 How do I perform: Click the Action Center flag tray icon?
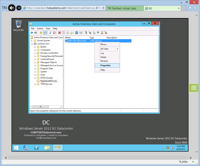pos(163,148)
